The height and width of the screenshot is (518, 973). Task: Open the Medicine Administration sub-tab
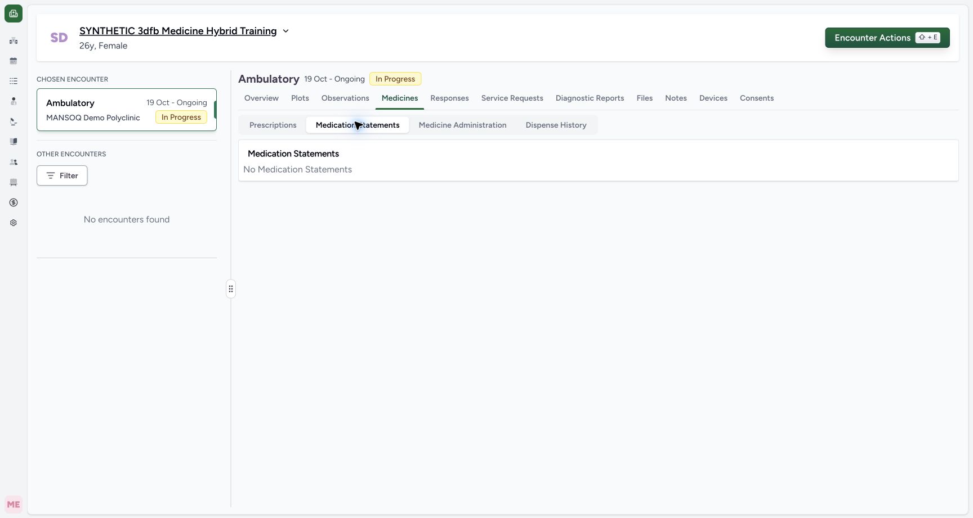[x=463, y=125]
